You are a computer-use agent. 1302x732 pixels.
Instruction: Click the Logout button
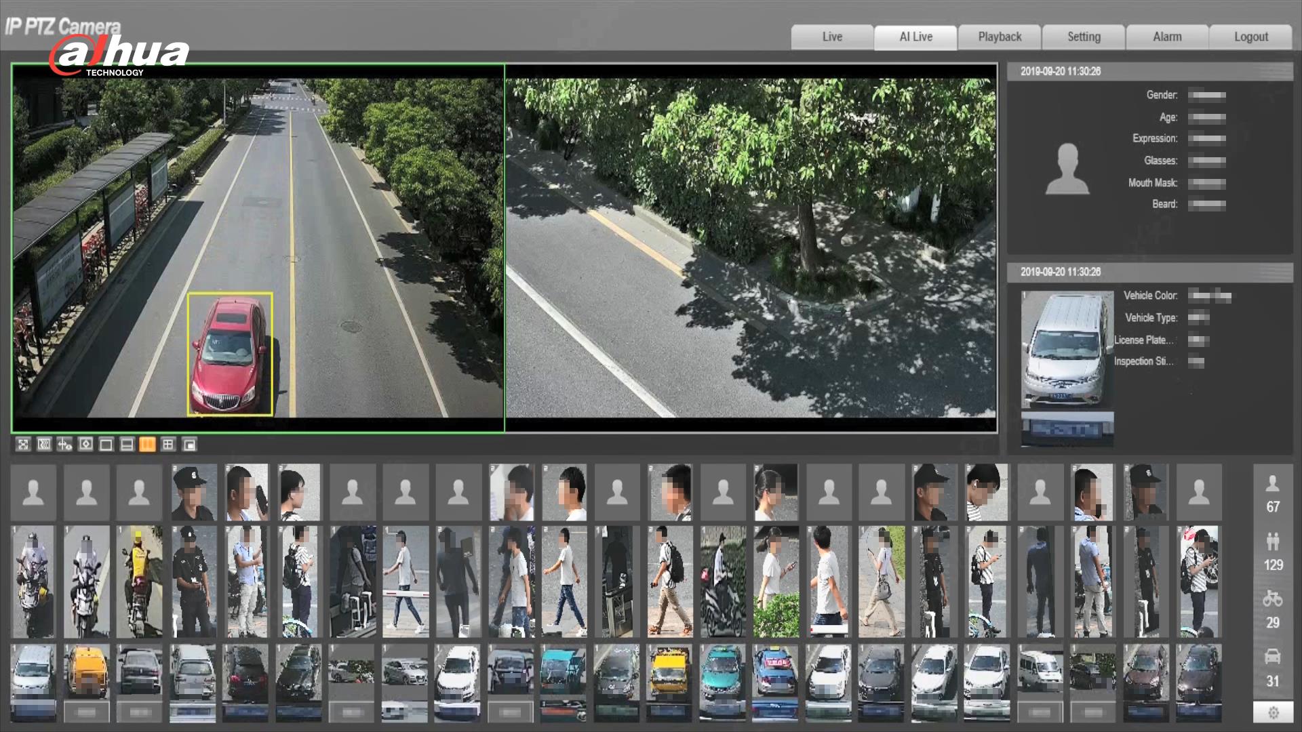click(x=1250, y=37)
